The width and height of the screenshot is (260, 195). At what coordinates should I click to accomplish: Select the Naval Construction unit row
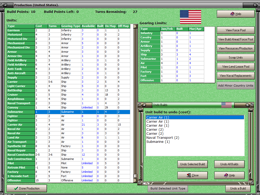pos(68,155)
